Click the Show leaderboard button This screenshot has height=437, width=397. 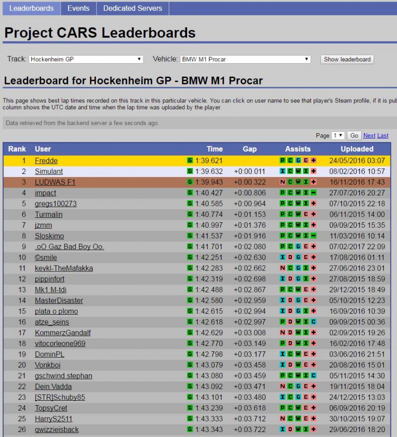tap(347, 59)
